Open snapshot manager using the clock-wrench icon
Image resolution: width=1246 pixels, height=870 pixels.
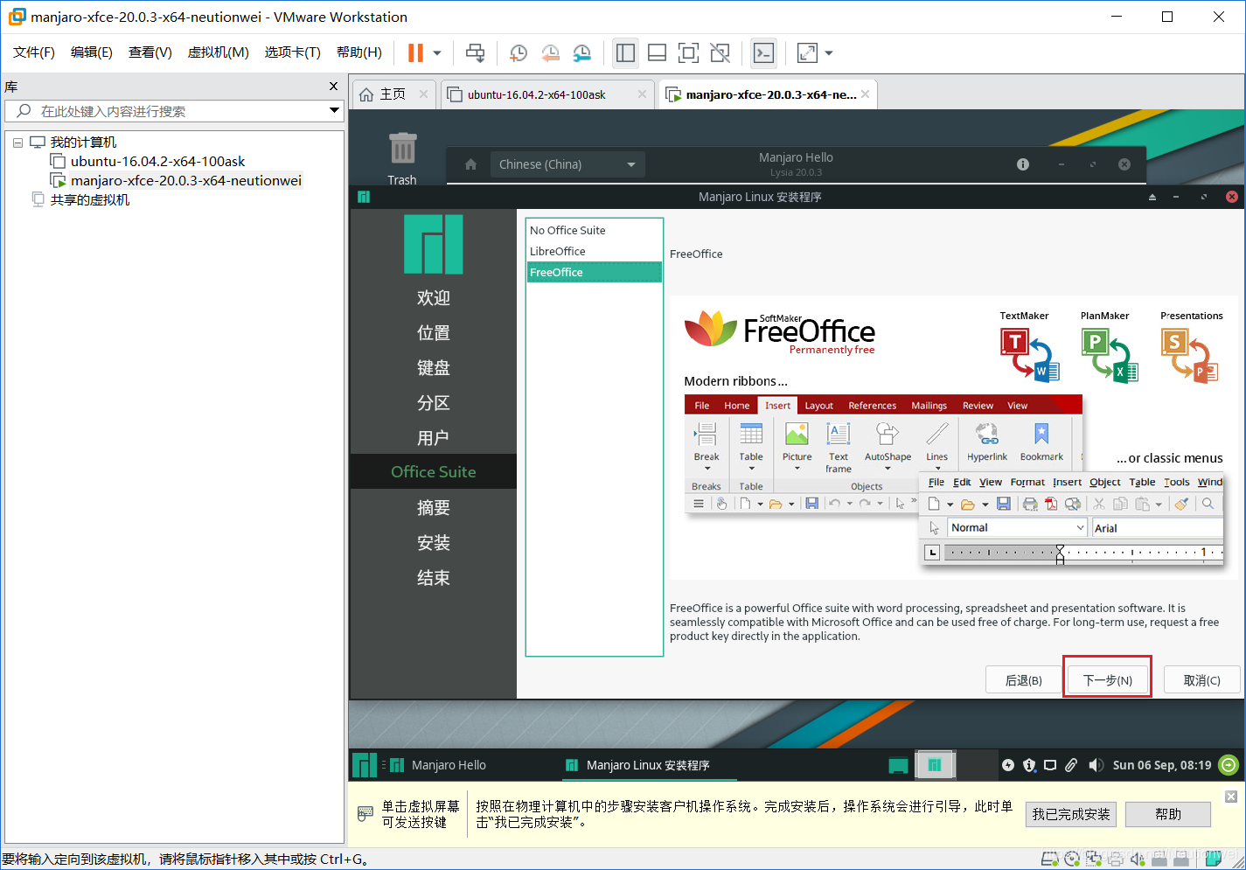[582, 53]
